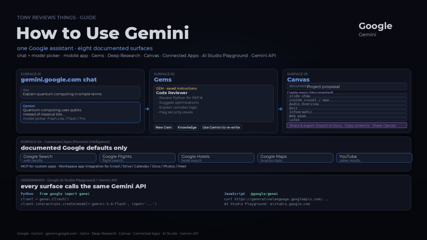Click 'every surface calls the same Gemini API'
Viewport: 427px width, 240px height.
point(83,186)
